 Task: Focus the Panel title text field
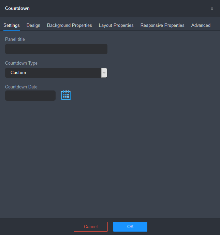click(x=56, y=49)
